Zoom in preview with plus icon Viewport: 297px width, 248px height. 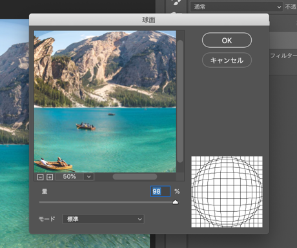click(50, 177)
